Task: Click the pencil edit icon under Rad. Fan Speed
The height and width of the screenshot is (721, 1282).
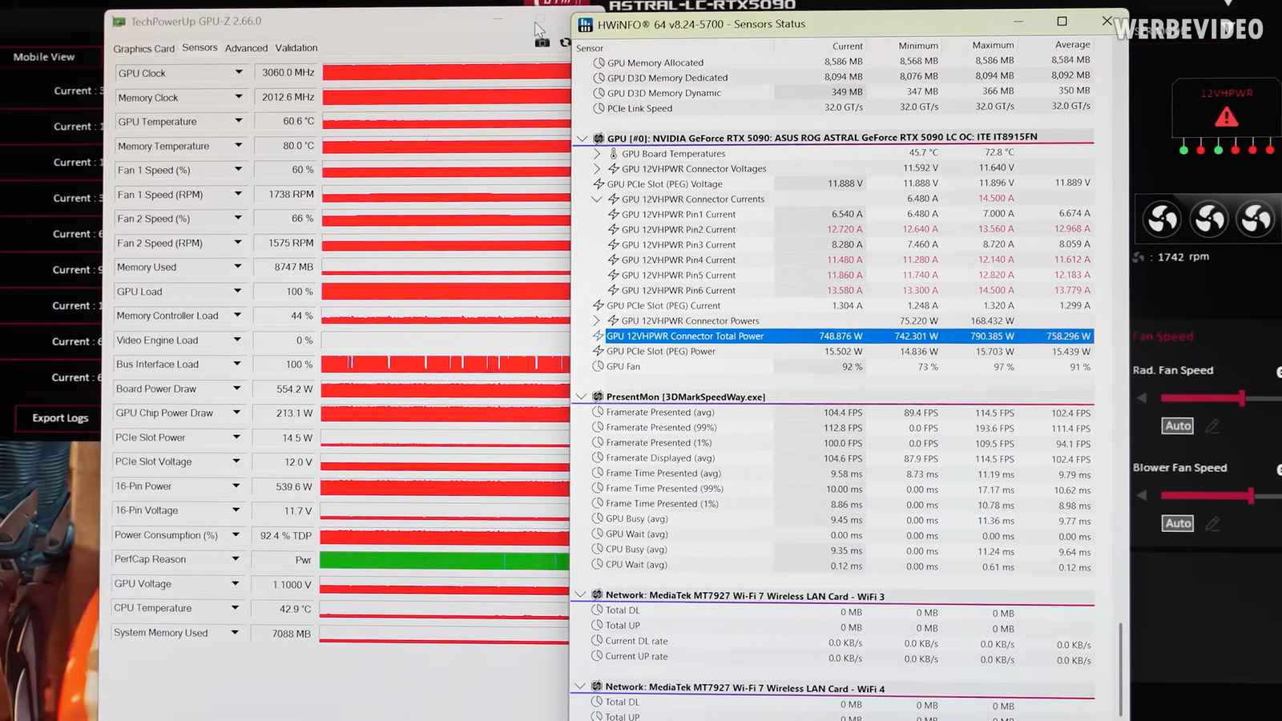Action: click(1212, 426)
